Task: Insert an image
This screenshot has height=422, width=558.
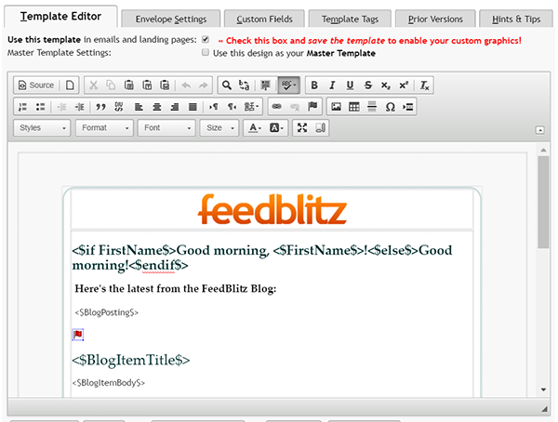Action: 337,107
